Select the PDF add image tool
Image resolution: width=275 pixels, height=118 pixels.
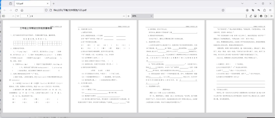[255, 16]
